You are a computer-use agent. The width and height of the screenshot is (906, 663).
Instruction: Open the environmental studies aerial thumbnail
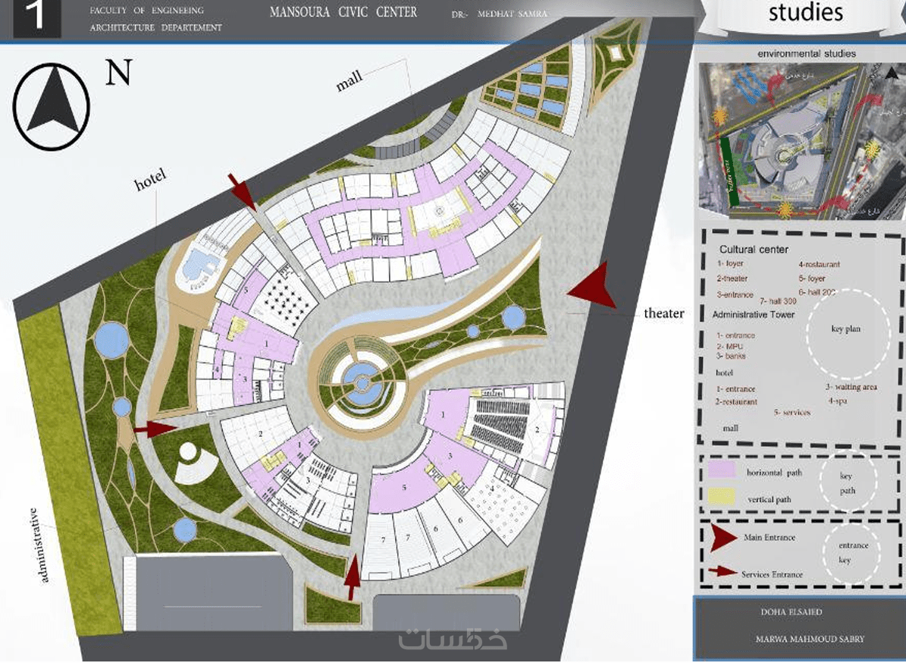click(802, 141)
